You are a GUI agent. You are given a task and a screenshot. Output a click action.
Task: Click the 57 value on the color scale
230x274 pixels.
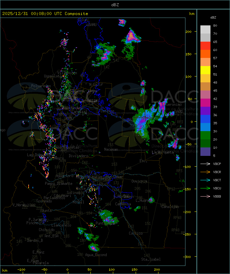click(215, 58)
